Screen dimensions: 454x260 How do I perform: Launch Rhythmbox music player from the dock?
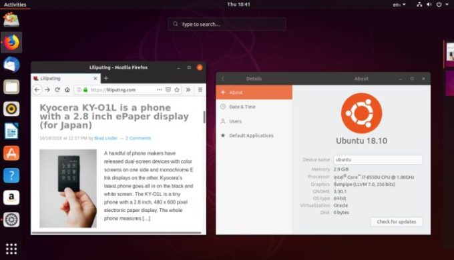11,109
